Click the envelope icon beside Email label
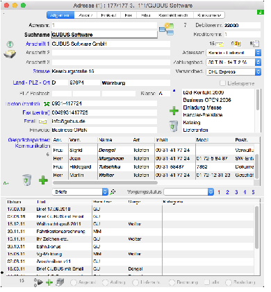271x292 pixels. [x=42, y=121]
